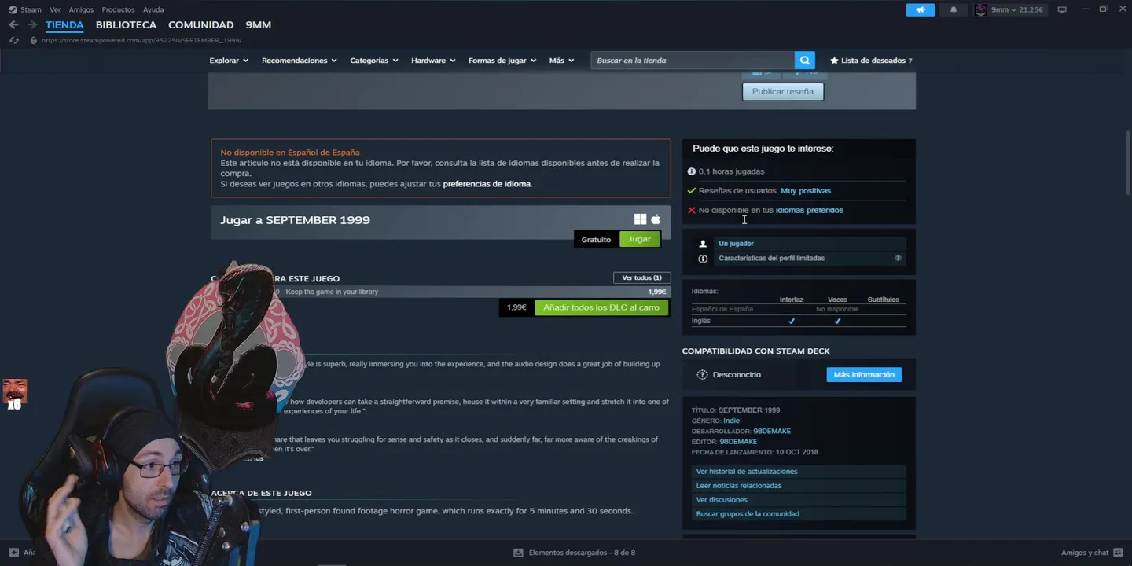Switch to the BIBLIOTECA tab
This screenshot has height=566, width=1132.
(x=126, y=25)
